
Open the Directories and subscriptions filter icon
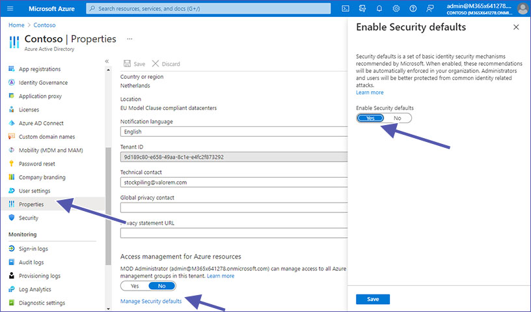click(x=362, y=8)
